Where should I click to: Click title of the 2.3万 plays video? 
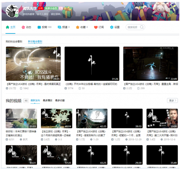coord(150,84)
